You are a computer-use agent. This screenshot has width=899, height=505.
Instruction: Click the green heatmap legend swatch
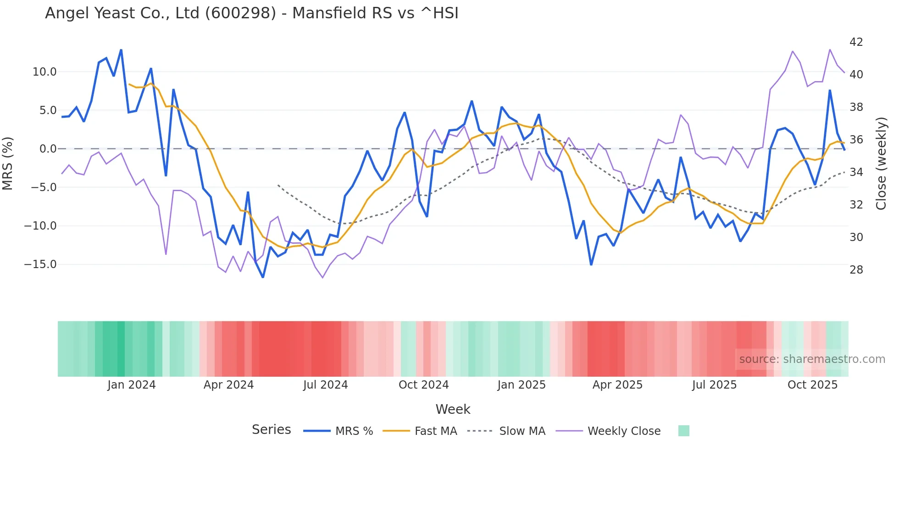coord(683,431)
